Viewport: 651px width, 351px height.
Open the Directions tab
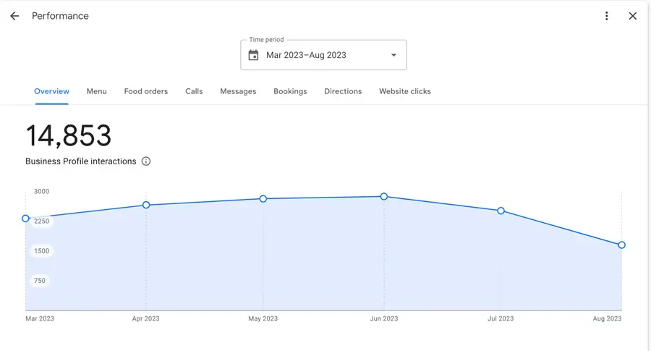(x=343, y=91)
